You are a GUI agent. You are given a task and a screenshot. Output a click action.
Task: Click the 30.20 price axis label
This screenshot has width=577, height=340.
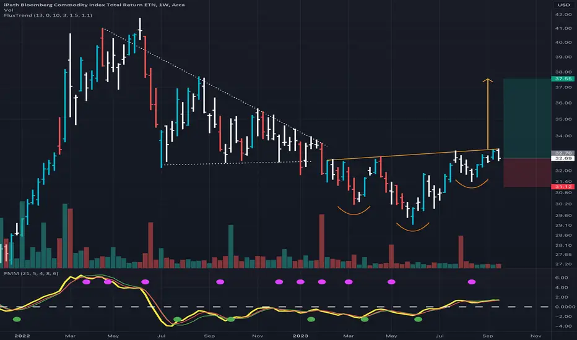click(x=563, y=204)
